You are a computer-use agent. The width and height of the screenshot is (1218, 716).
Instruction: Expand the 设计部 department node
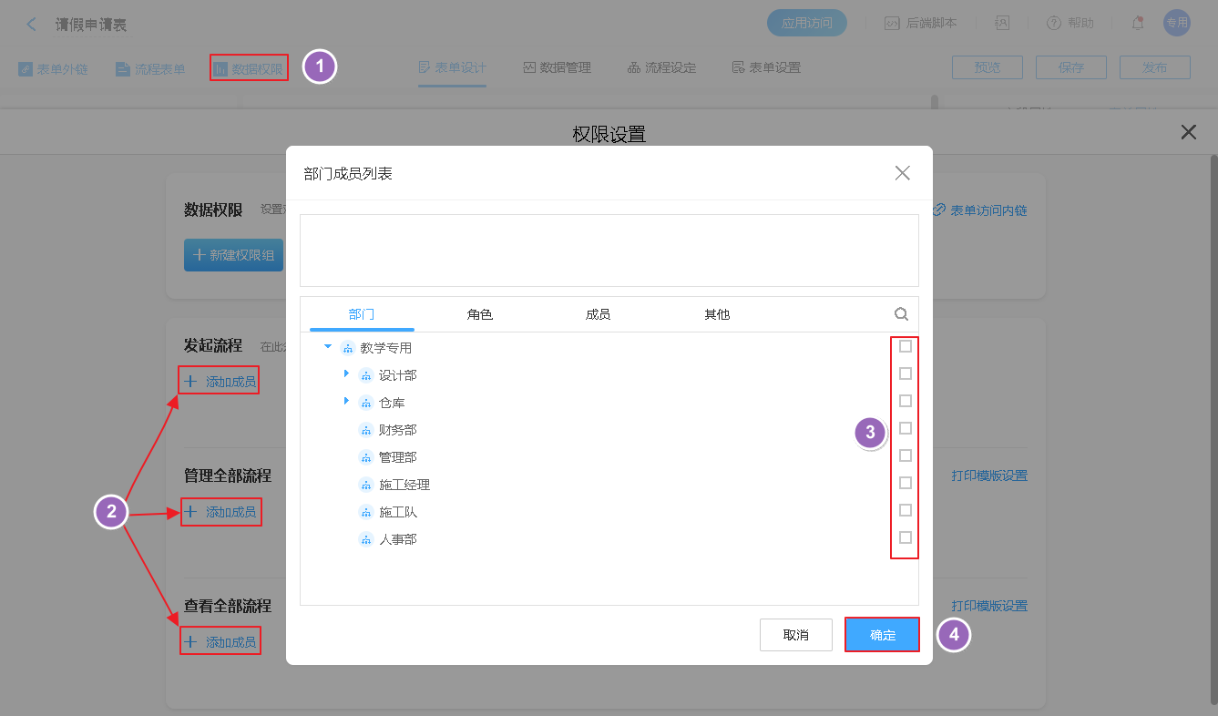click(x=346, y=374)
